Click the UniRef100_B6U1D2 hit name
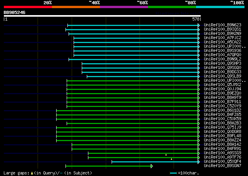 (x=222, y=110)
